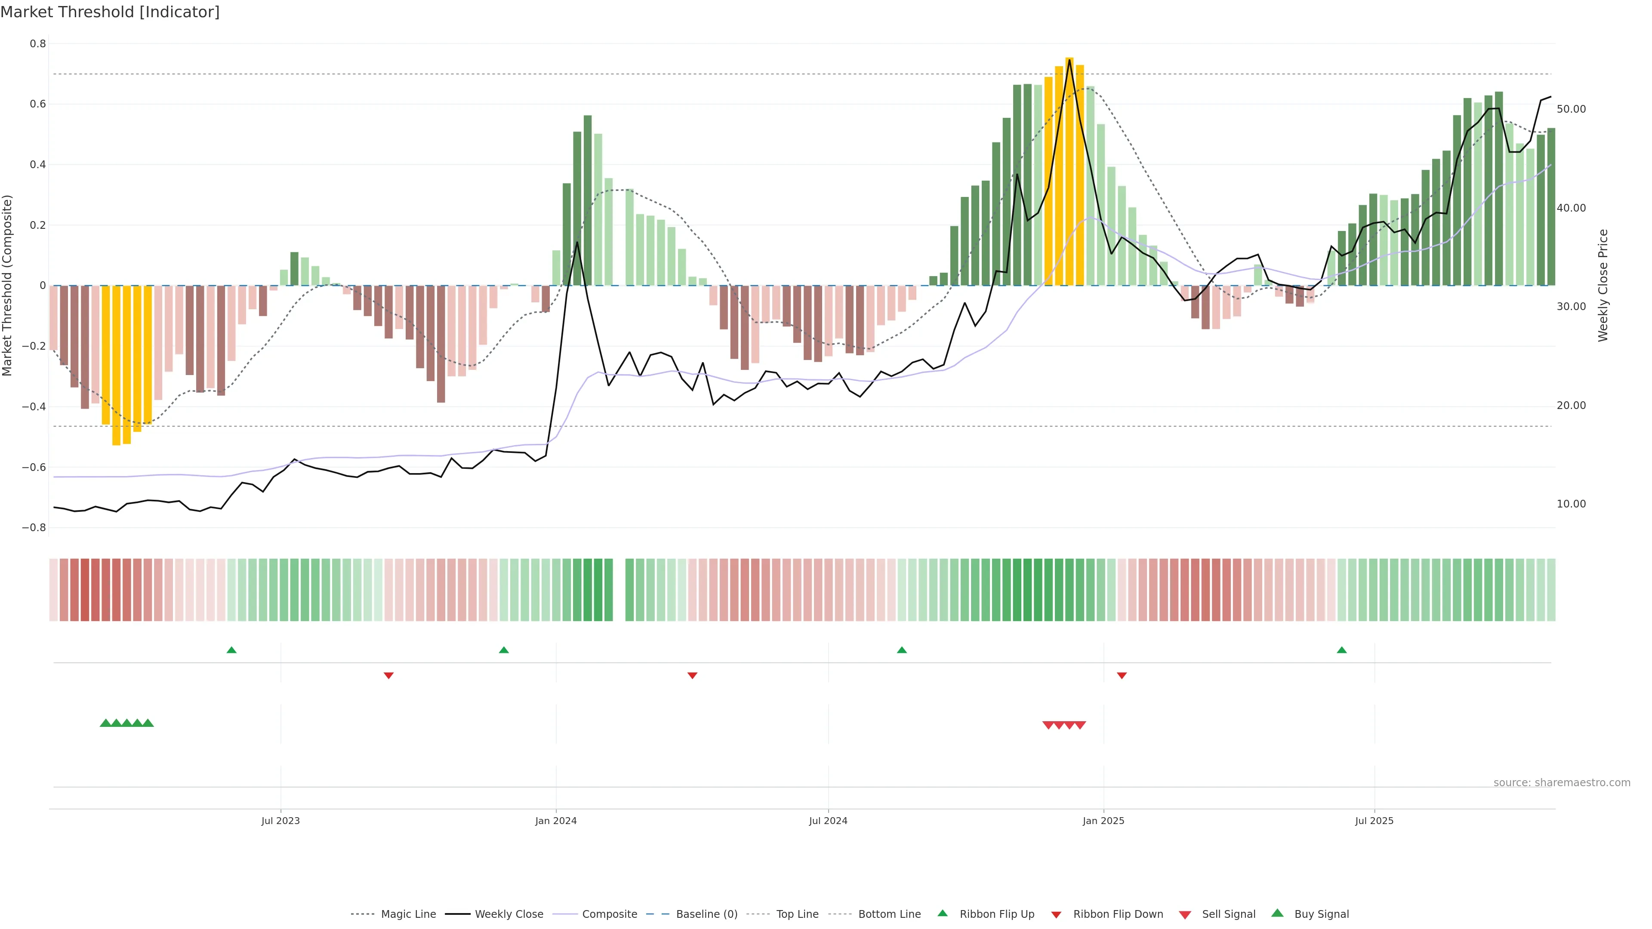This screenshot has width=1652, height=929.
Task: Click the leftmost green Buy Signal marker
Action: [106, 723]
